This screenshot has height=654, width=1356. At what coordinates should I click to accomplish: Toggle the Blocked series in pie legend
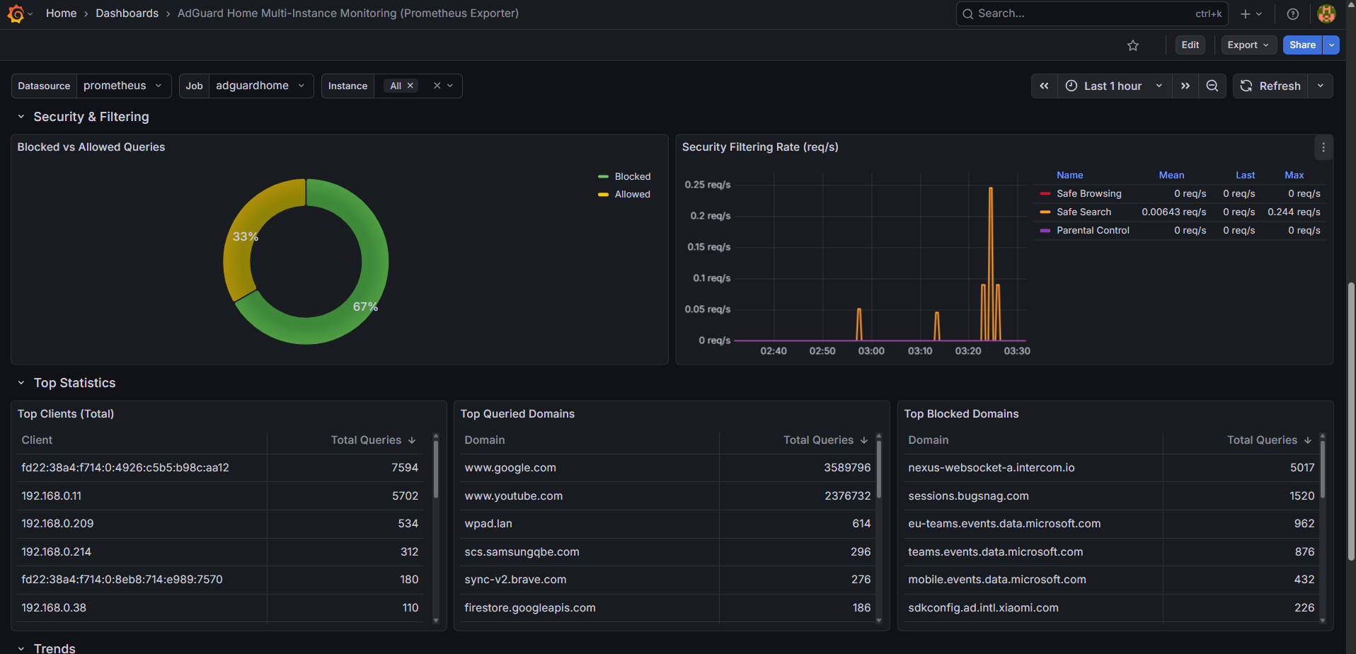point(632,176)
